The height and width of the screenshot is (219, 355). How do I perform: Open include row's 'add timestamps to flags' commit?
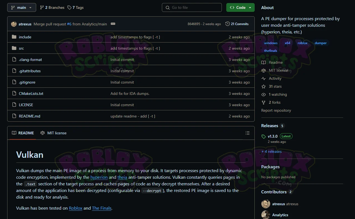click(135, 37)
